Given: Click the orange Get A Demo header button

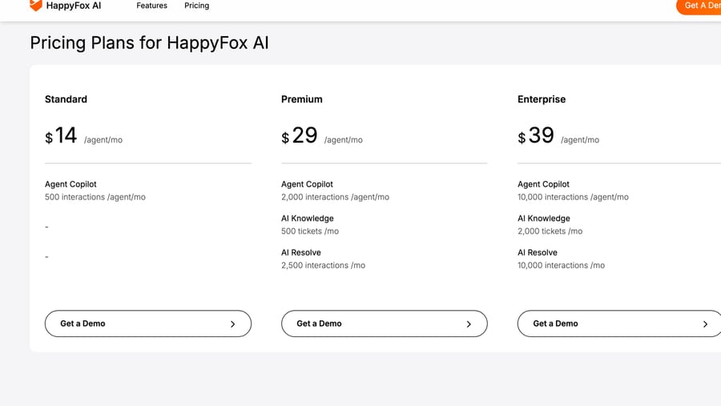Looking at the screenshot, I should [699, 6].
